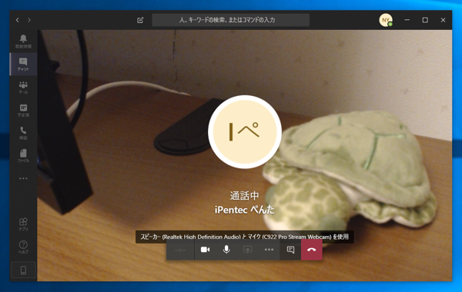
Task: Open the Activity bell in sidebar
Action: pos(23,41)
